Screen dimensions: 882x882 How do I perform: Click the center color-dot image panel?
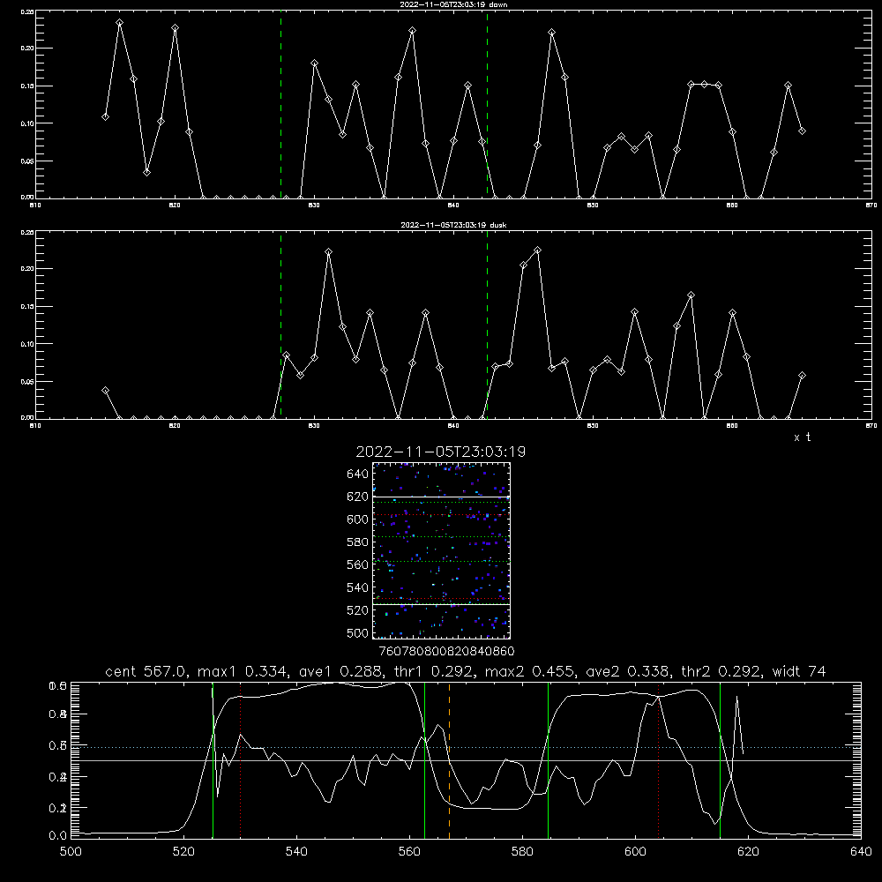(x=442, y=550)
